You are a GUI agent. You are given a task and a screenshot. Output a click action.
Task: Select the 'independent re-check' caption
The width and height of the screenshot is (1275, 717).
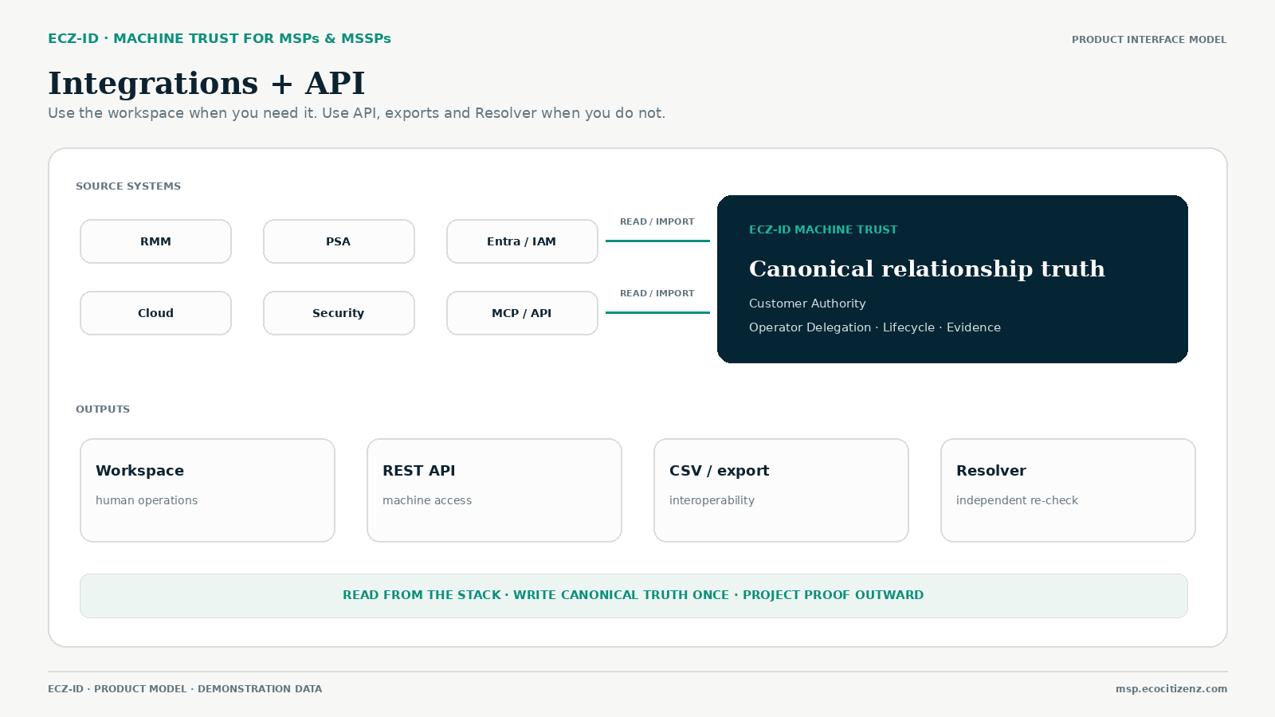click(x=1017, y=500)
